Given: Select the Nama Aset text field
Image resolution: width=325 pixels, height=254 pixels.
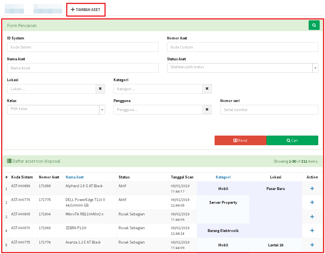Looking at the screenshot, I should click(83, 68).
